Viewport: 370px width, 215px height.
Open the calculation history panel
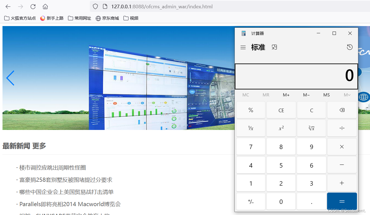[x=349, y=47]
